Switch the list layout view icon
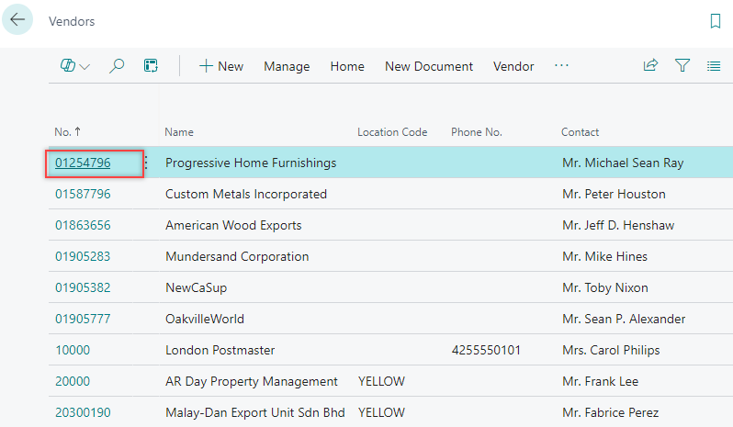This screenshot has width=733, height=427. (714, 66)
